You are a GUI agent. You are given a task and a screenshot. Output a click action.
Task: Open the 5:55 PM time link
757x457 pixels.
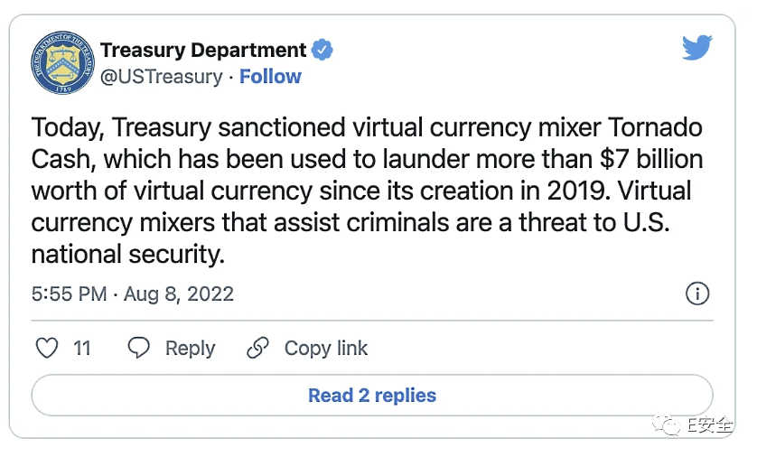coord(69,294)
